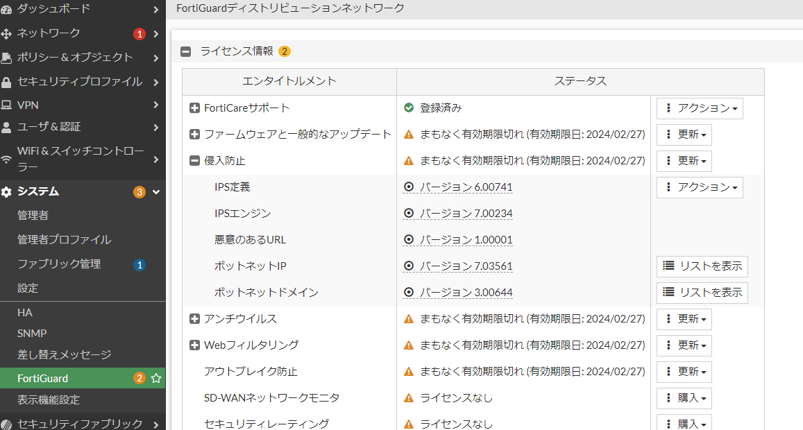Click the blue badge on Fabric Management
This screenshot has width=803, height=430.
[x=140, y=265]
